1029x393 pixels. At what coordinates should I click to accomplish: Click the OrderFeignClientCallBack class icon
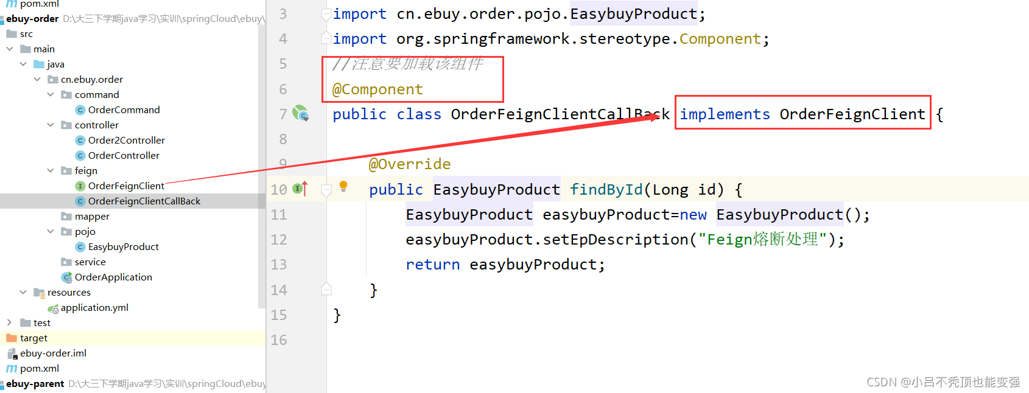coord(80,201)
